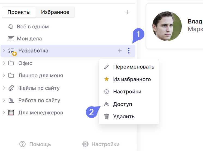Click the paperclip icon for Файлы по сайту
Image resolution: width=203 pixels, height=151 pixels.
tap(11, 88)
